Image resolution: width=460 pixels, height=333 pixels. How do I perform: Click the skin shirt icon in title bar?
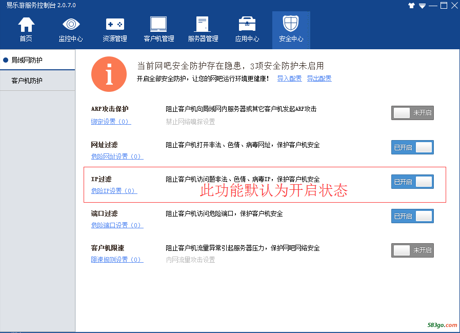[411, 6]
